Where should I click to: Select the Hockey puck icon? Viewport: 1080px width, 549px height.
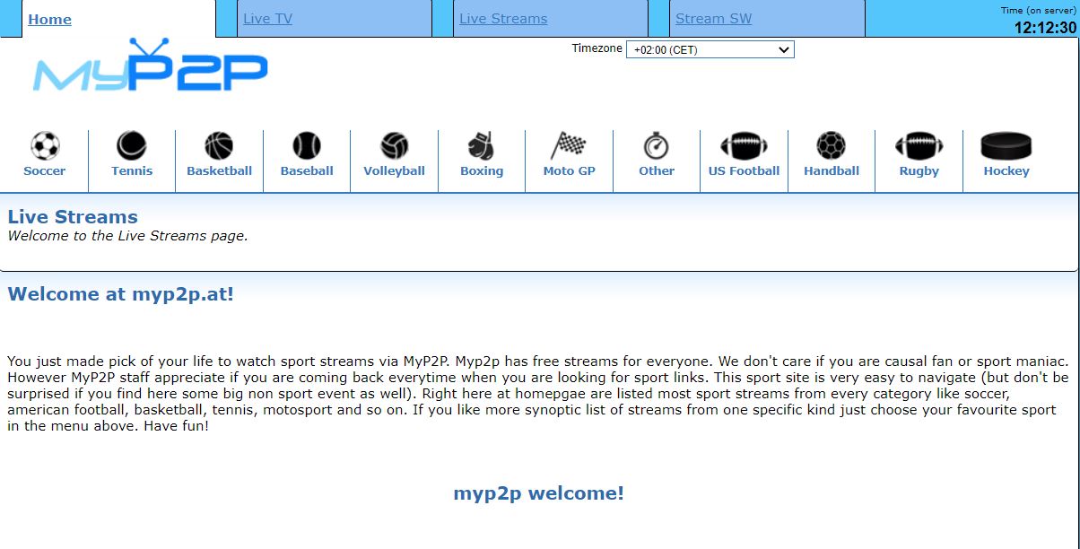(1006, 145)
